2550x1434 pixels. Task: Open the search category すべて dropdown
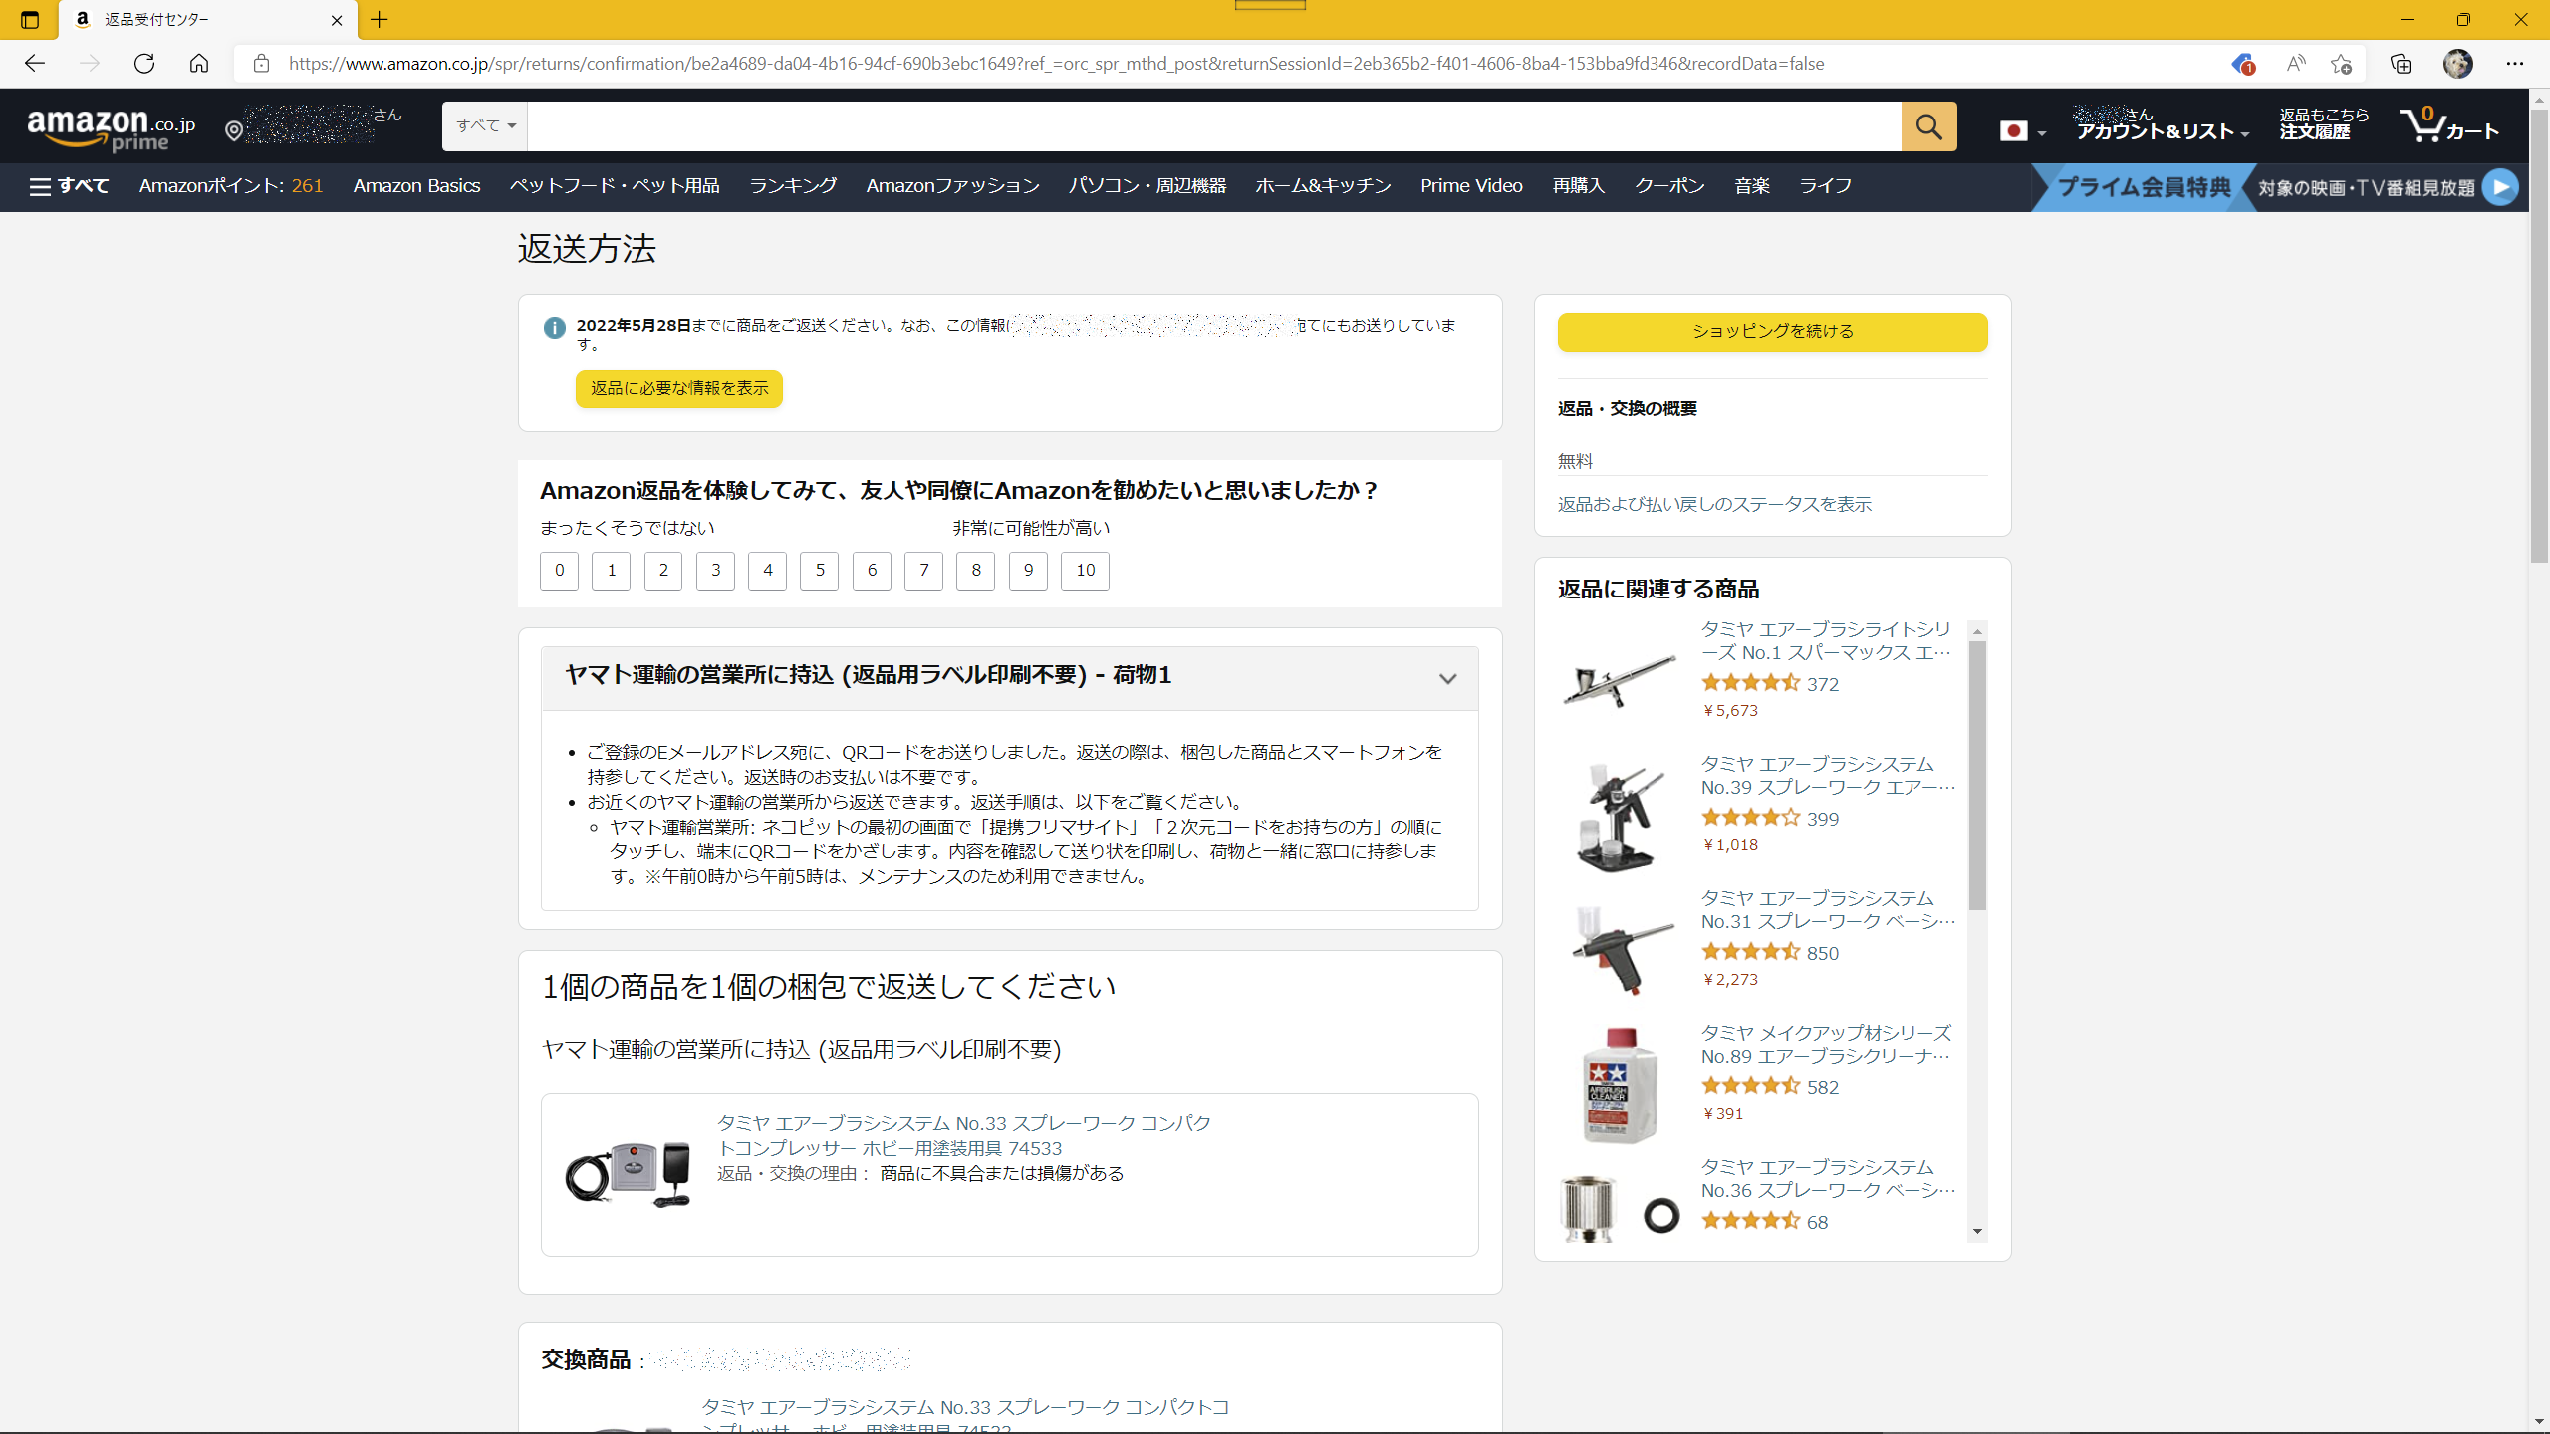point(485,126)
